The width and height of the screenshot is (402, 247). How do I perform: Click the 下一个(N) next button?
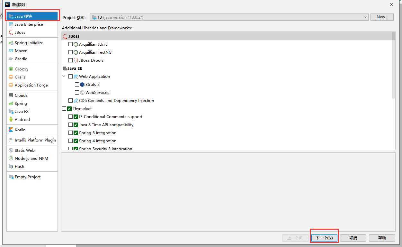click(x=324, y=238)
